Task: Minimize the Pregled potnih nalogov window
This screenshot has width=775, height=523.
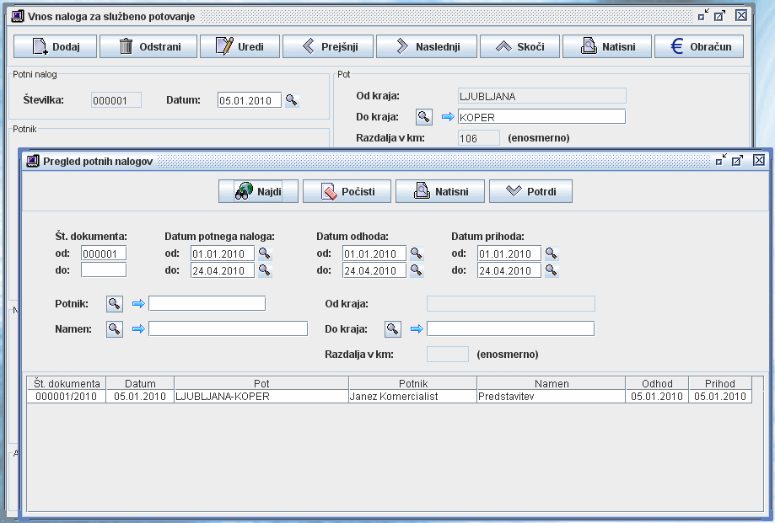Action: point(721,160)
